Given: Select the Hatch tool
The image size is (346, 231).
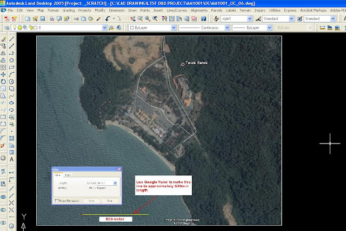Looking at the screenshot, I should [x=11, y=138].
